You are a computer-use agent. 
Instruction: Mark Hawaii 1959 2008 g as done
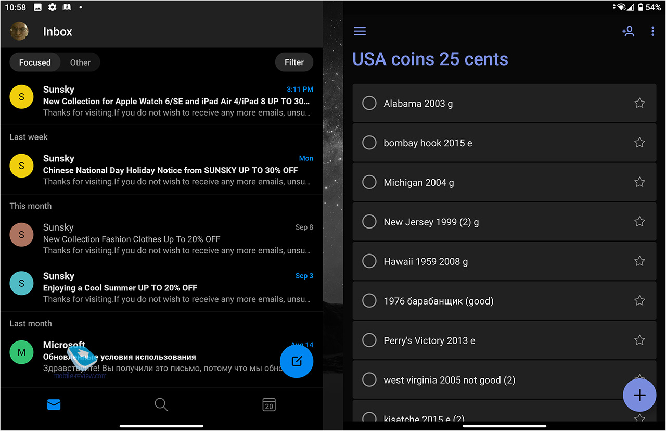click(369, 261)
